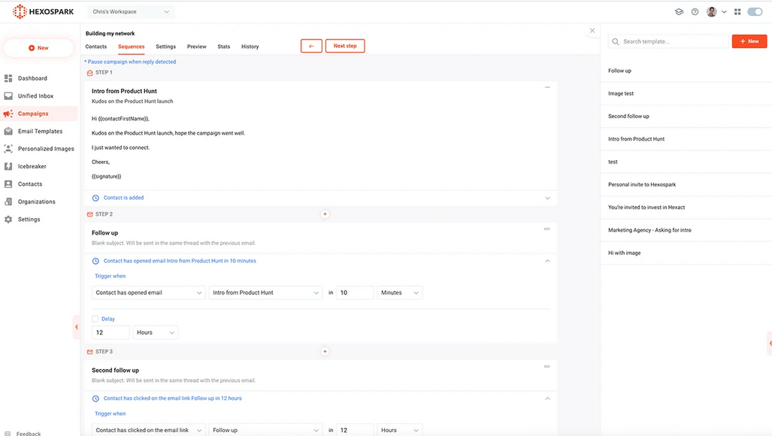The height and width of the screenshot is (436, 772).
Task: Expand the Contact is added trigger
Action: tap(547, 198)
